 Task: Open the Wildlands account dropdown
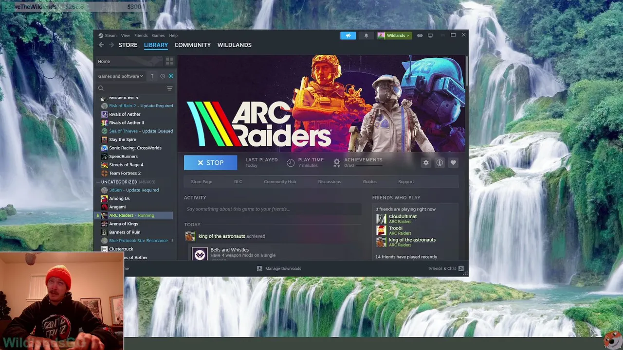click(x=394, y=35)
